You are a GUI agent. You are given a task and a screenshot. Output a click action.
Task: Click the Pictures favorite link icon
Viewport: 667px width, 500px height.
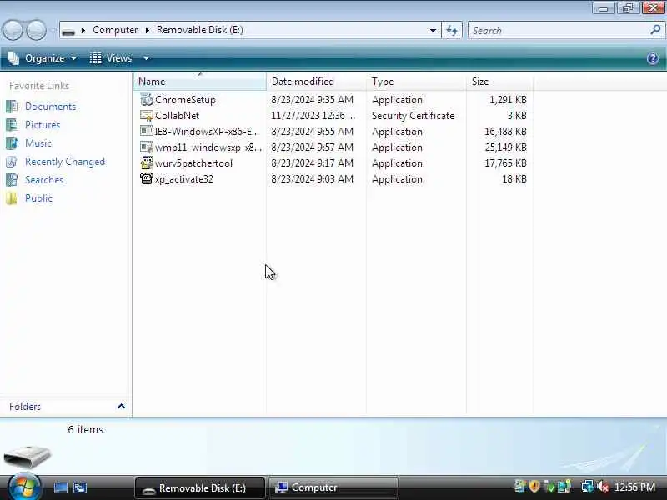coord(12,124)
